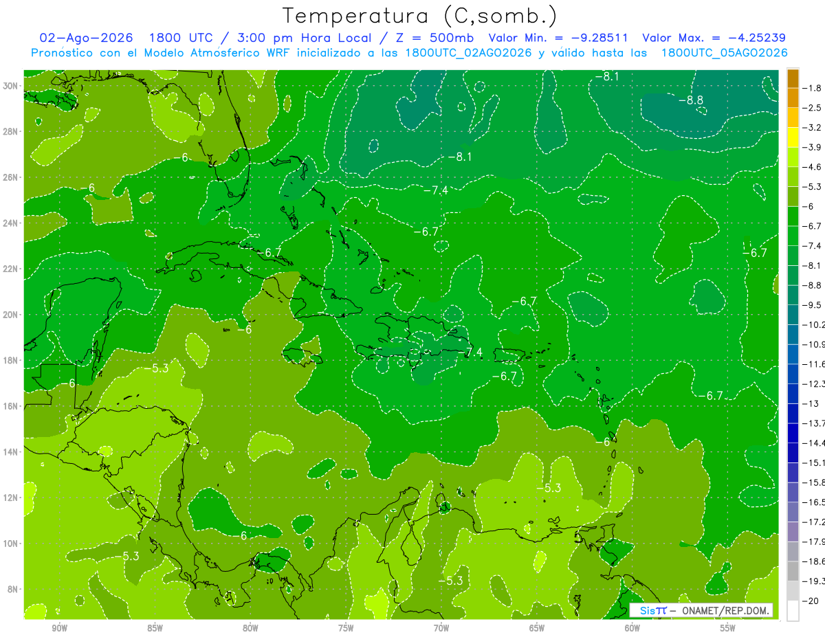Click the '90W' longitude label

pos(59,628)
